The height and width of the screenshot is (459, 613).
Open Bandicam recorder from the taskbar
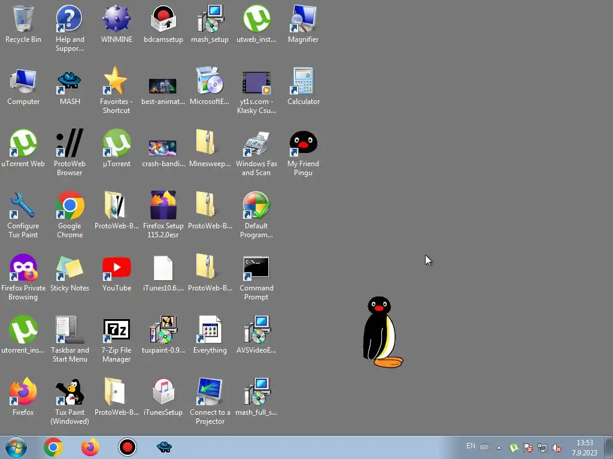128,447
